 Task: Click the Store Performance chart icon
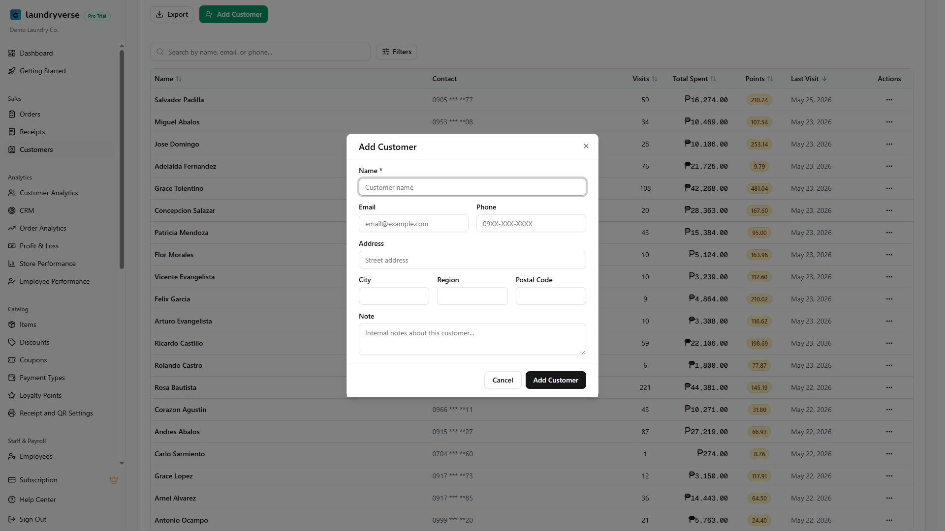click(x=12, y=264)
